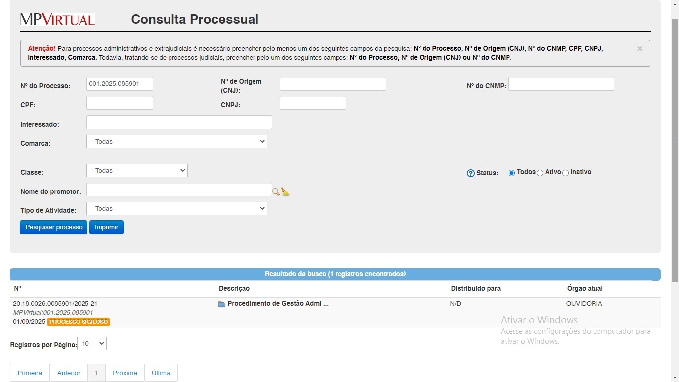Click the MPVirtual logo
The width and height of the screenshot is (679, 382).
click(57, 19)
